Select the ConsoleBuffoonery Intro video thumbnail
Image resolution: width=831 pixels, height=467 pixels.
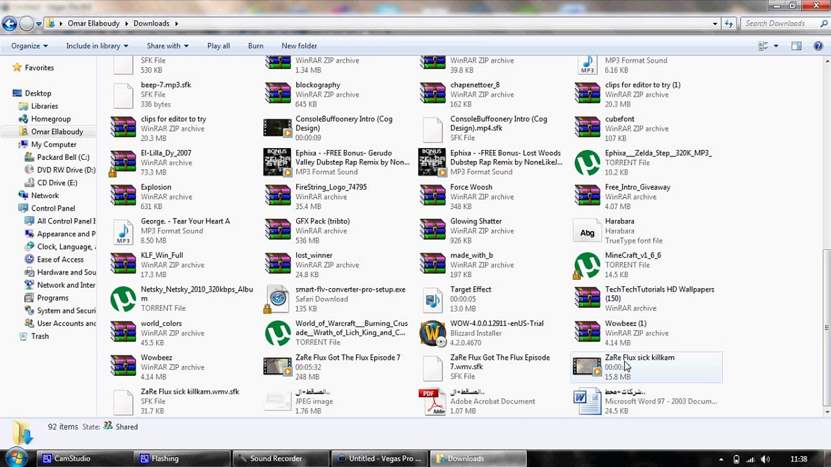[278, 128]
